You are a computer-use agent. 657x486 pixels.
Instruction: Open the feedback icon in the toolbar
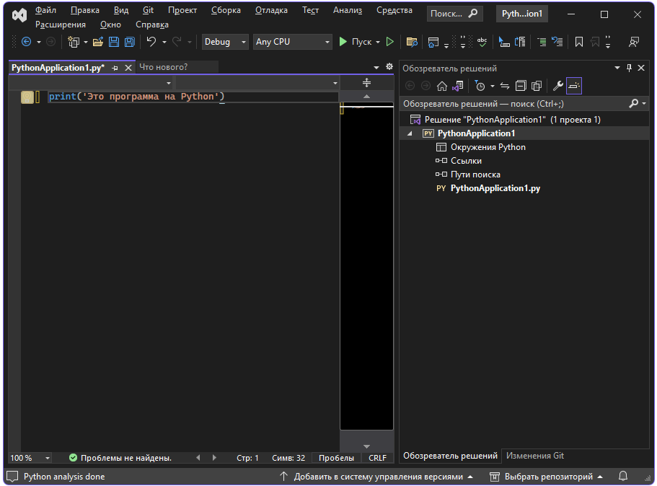coord(634,42)
